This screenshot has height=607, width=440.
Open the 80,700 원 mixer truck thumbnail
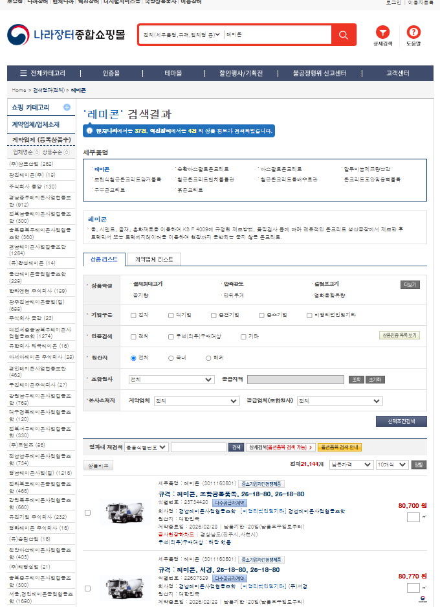(124, 512)
